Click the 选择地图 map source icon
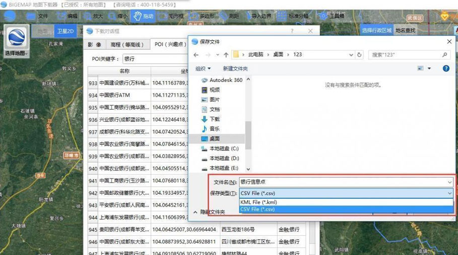The width and height of the screenshot is (458, 255). pyautogui.click(x=17, y=41)
